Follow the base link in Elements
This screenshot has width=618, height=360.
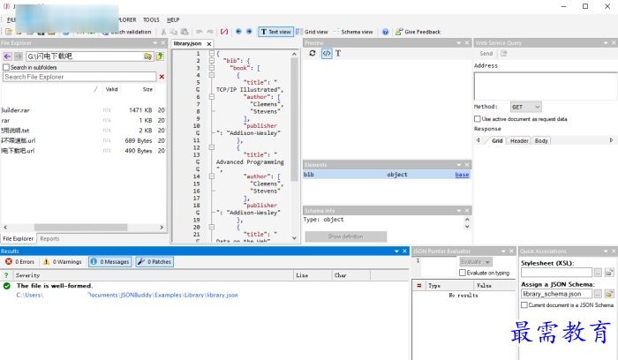(x=462, y=175)
